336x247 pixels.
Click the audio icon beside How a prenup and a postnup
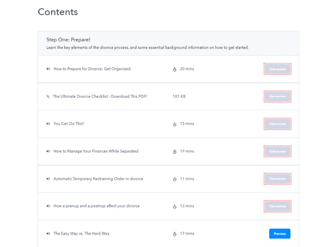click(x=48, y=206)
